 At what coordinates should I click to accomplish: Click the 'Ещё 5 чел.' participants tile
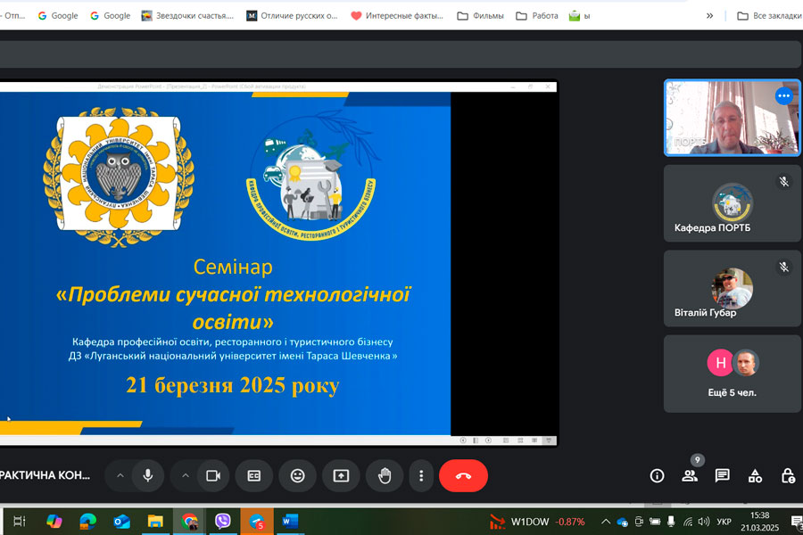pyautogui.click(x=733, y=374)
